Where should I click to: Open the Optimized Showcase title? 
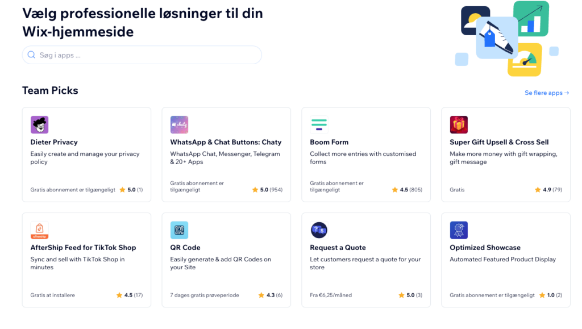pos(485,248)
